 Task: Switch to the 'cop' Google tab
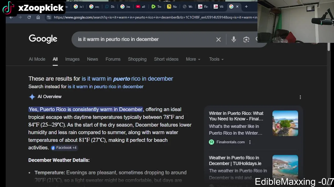point(94,6)
